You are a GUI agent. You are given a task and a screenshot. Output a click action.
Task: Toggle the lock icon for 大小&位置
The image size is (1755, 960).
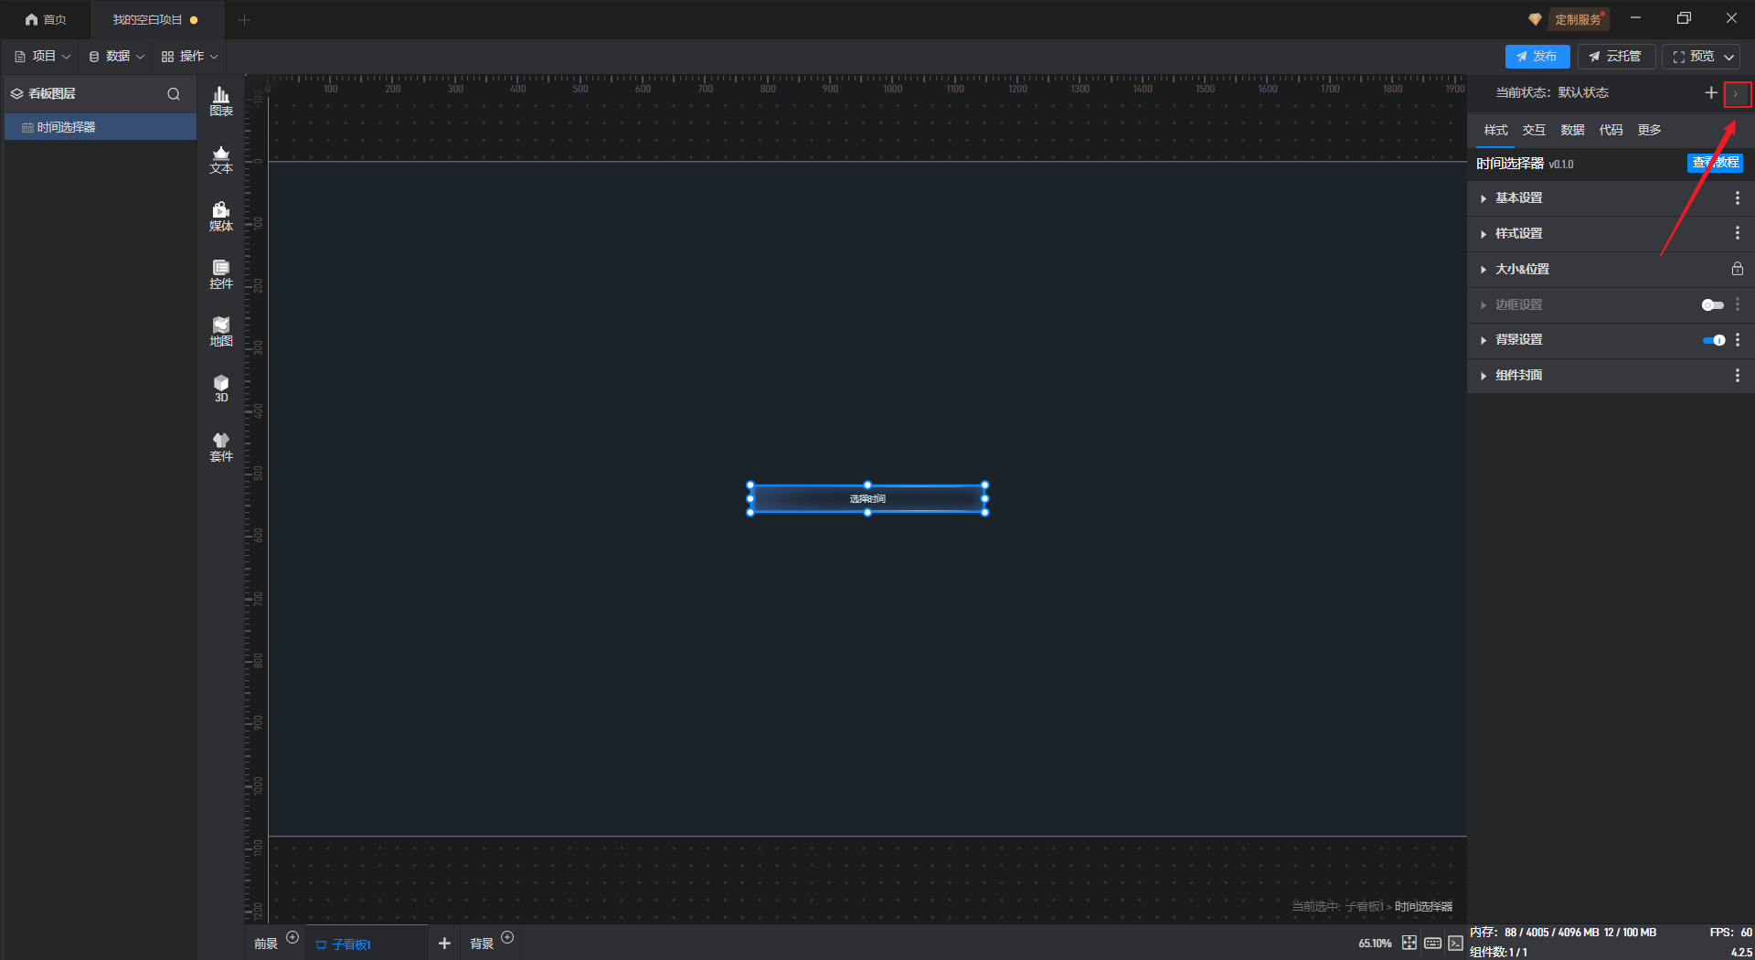pos(1737,269)
